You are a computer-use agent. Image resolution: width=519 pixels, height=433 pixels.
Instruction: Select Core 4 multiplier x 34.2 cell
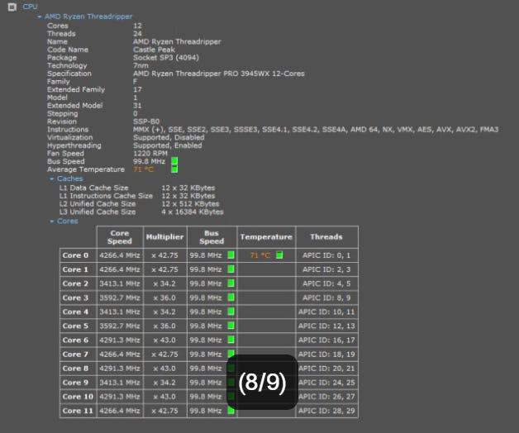click(x=164, y=312)
